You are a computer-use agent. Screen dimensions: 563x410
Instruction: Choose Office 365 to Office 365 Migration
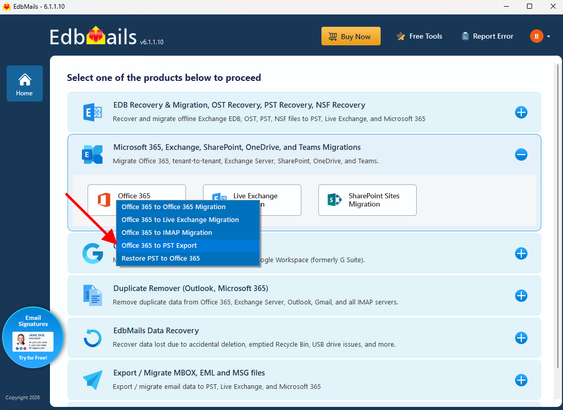(x=188, y=207)
